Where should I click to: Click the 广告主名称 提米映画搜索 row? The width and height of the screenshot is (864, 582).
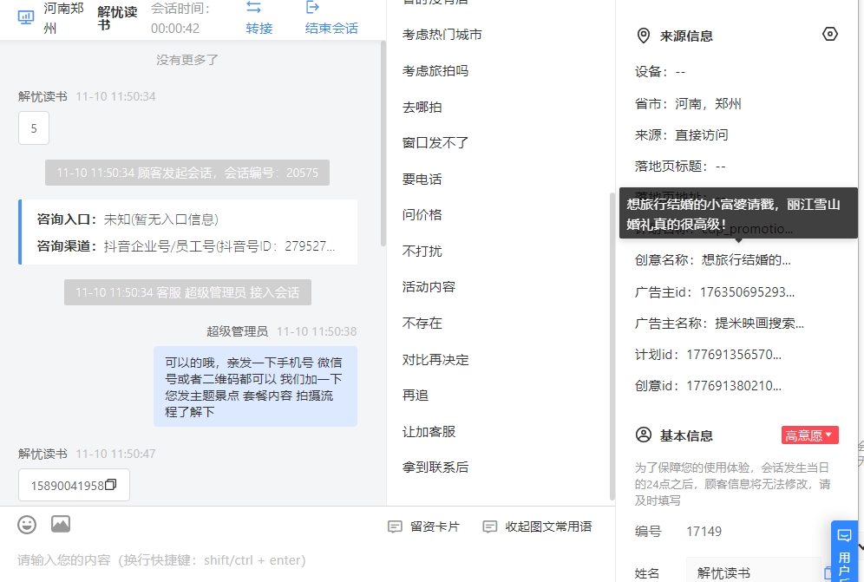pos(719,324)
